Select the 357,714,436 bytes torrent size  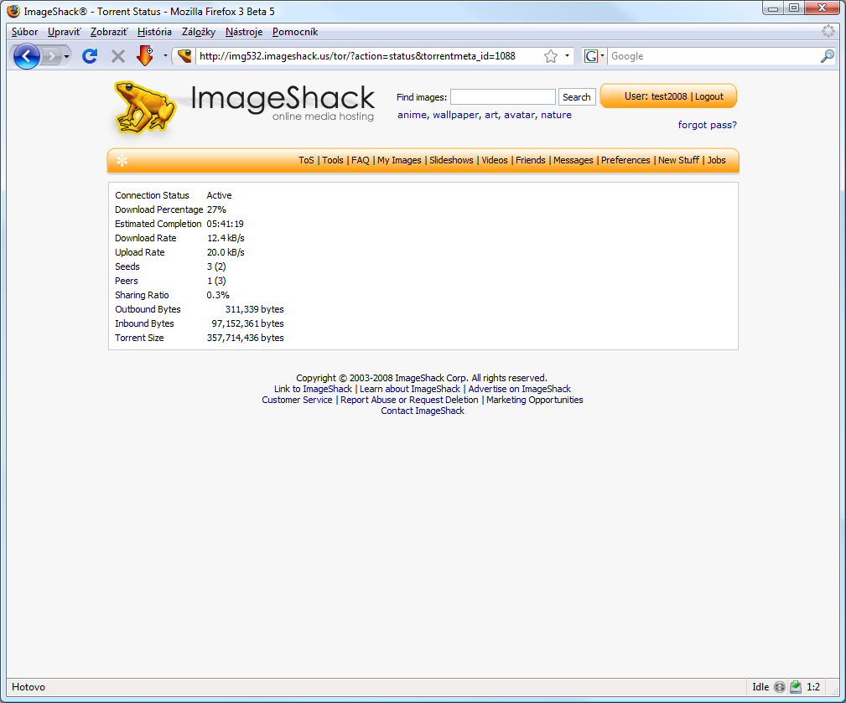246,338
